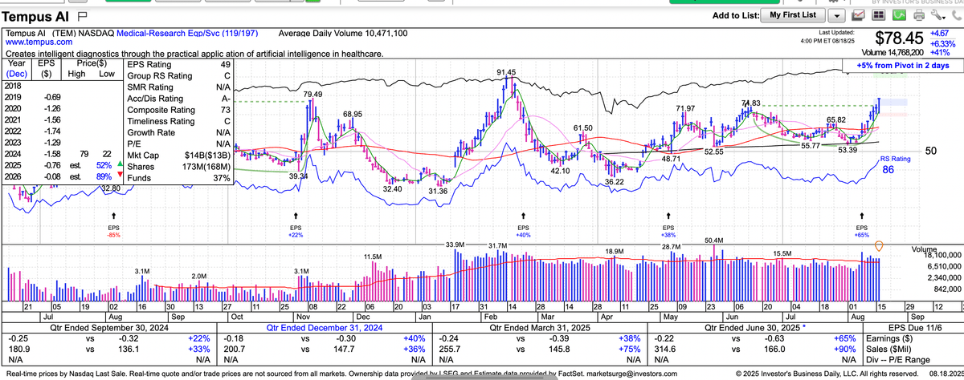
Task: Click the green up arrow beside 52%
Action: coord(120,165)
